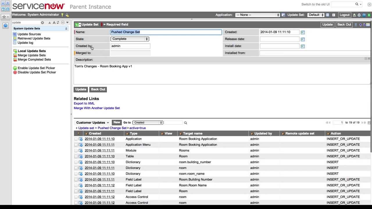Click the New button in Customer Updates list
The width and height of the screenshot is (372, 209).
tap(117, 122)
